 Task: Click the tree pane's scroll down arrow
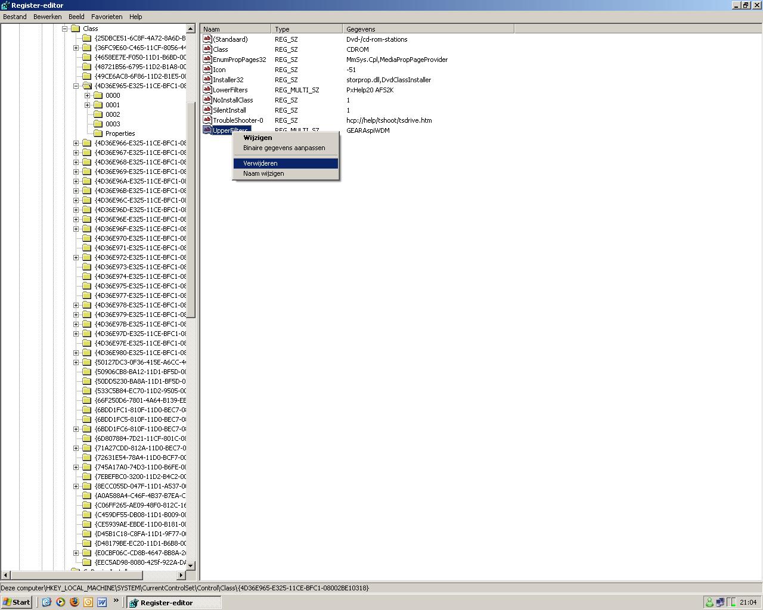pos(191,565)
